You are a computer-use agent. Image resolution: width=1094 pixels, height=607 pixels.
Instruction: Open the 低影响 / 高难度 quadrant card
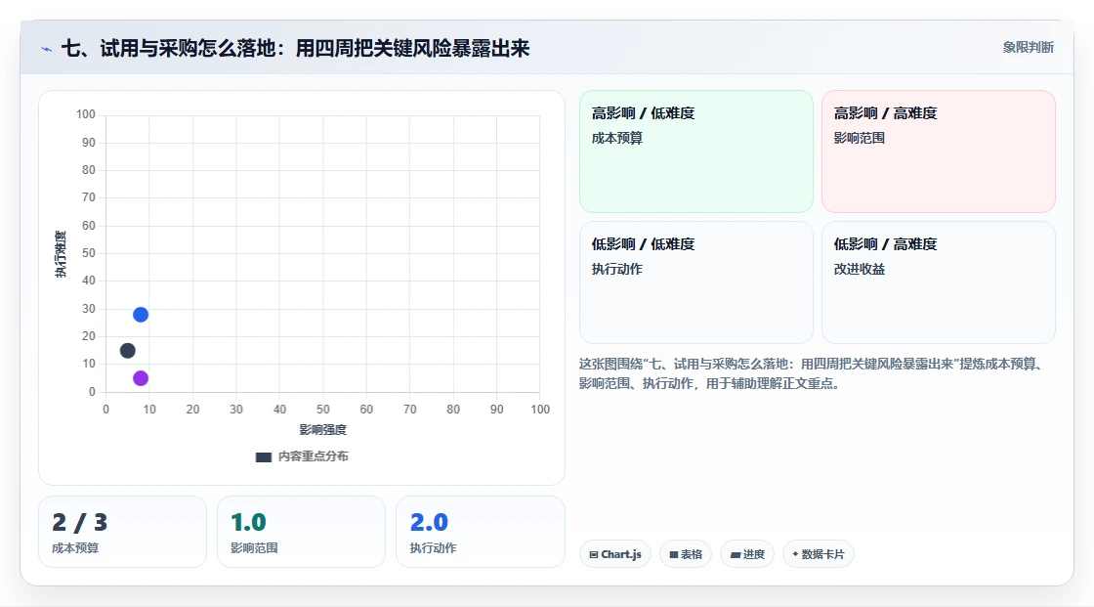tap(939, 282)
